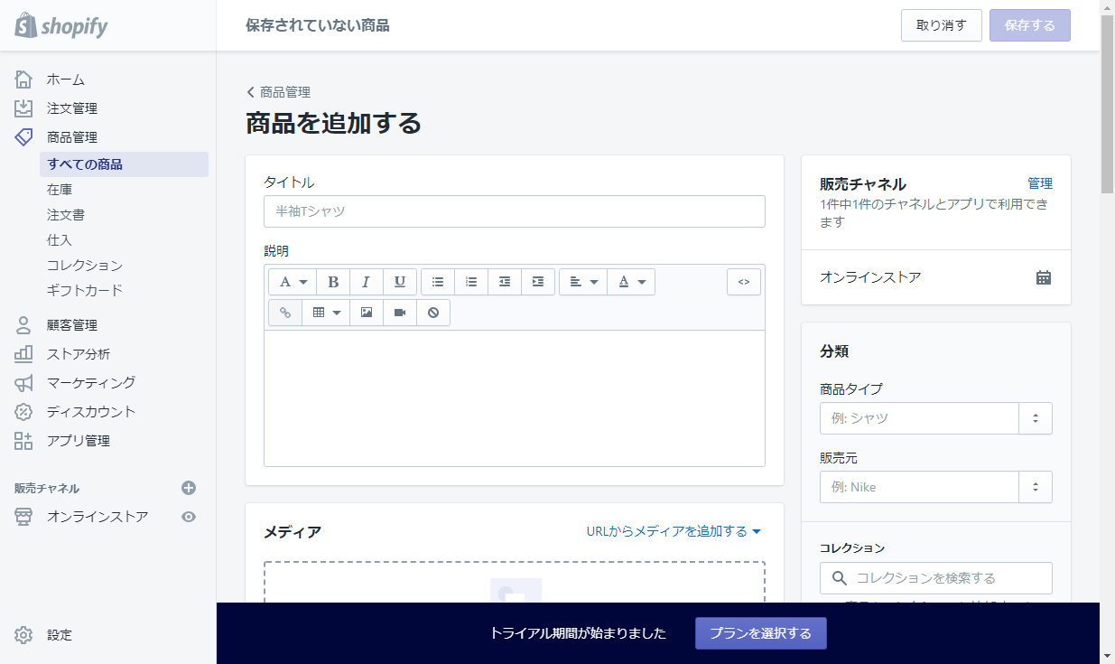
Task: Insert an image into the description
Action: pos(367,313)
